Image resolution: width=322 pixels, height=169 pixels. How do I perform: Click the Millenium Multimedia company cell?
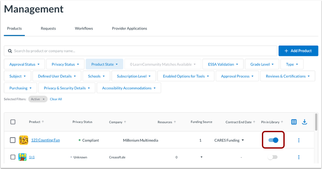coord(140,140)
